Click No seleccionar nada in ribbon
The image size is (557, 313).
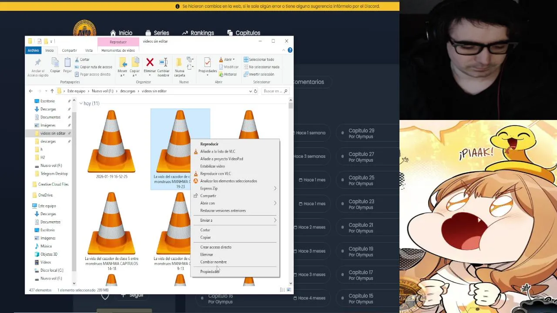[x=261, y=67]
